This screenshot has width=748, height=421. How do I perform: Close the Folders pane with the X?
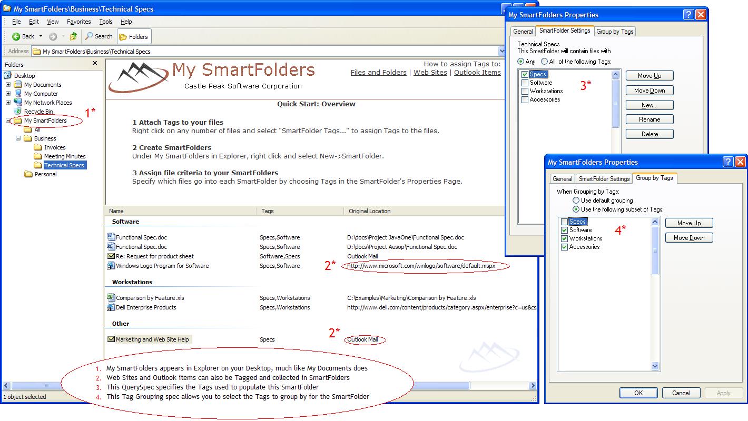point(95,63)
